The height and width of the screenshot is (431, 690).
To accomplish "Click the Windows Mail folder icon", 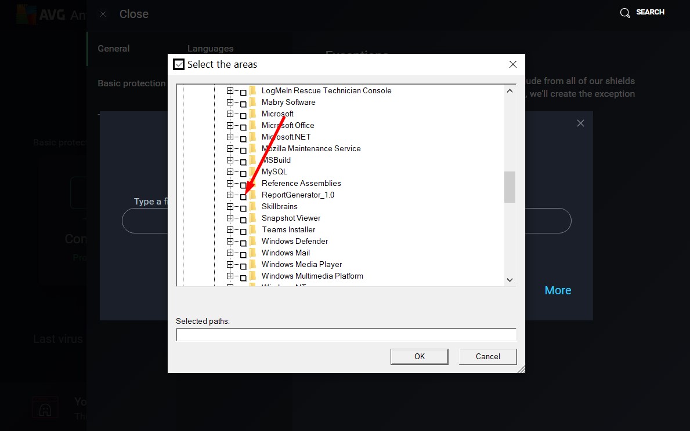I will tap(252, 253).
